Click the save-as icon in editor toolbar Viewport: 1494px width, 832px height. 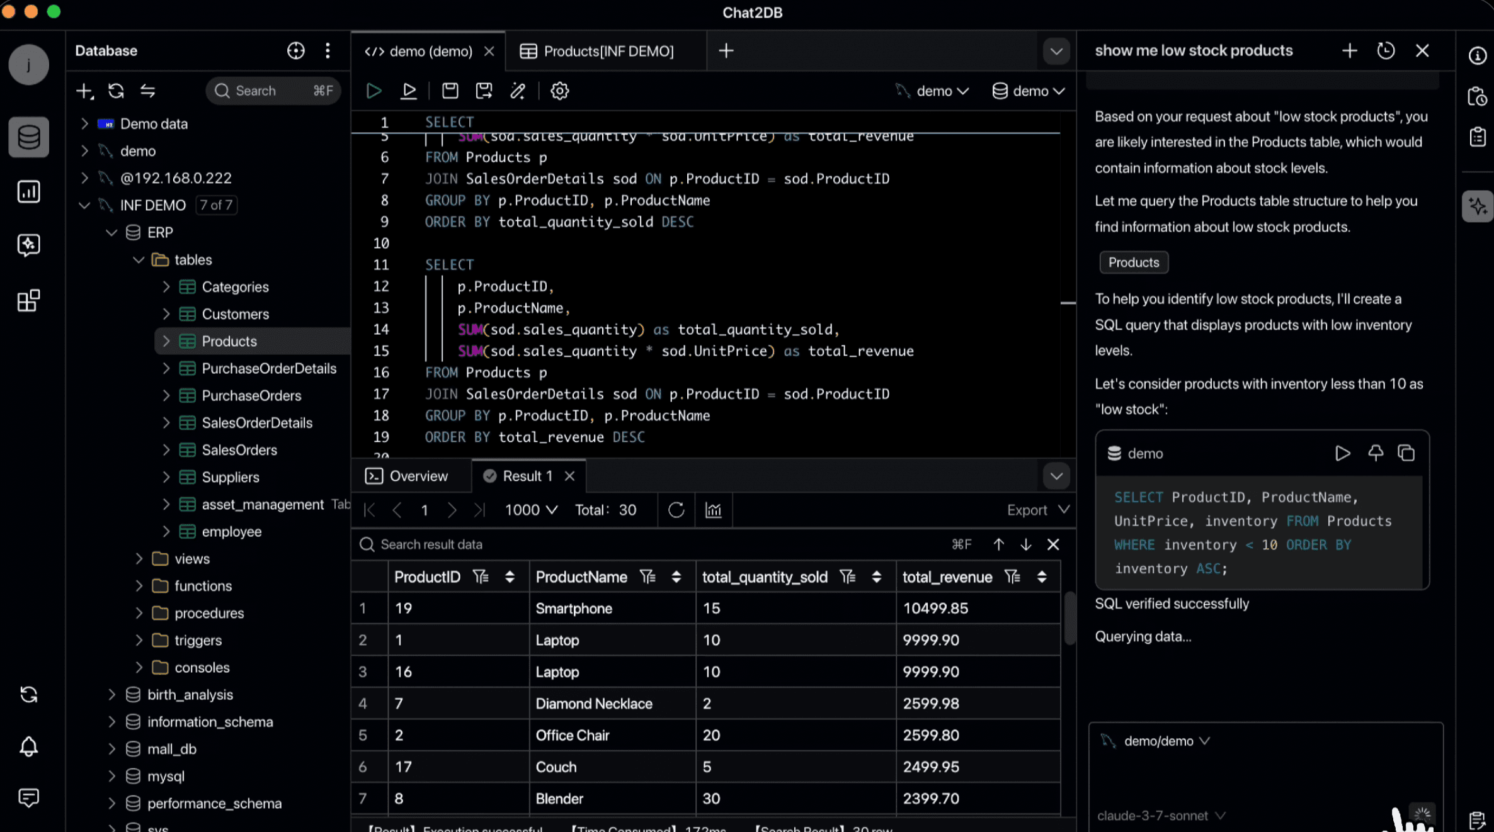point(484,91)
